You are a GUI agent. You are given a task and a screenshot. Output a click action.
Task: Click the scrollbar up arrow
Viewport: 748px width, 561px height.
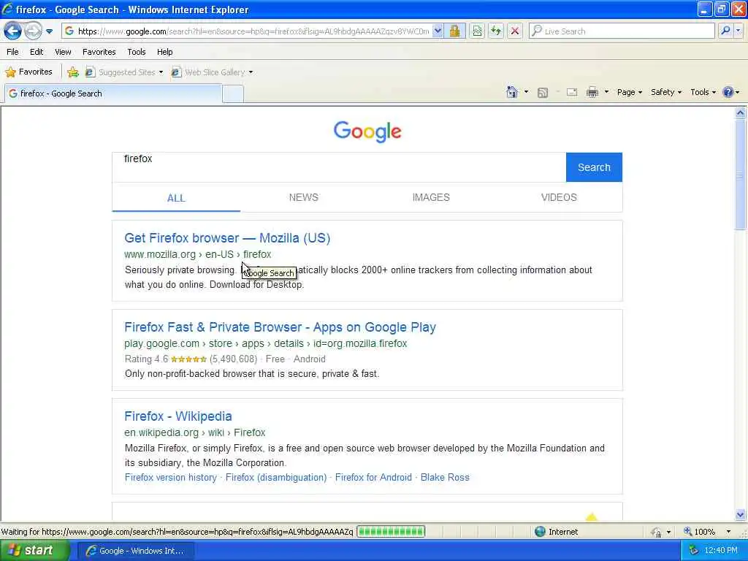[x=740, y=113]
